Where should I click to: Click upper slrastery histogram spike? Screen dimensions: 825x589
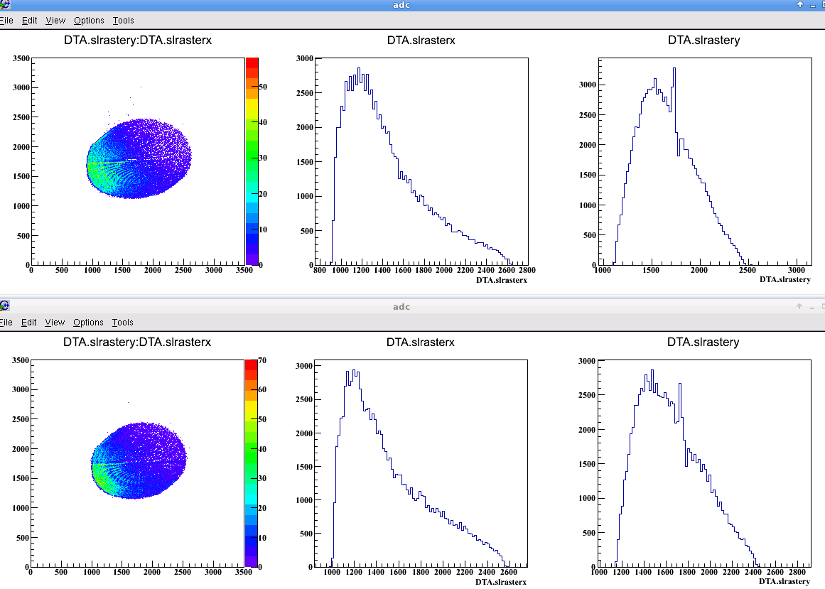click(674, 69)
